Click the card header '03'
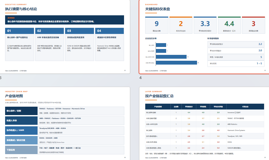Screen dimensions: 269x160 tap(80, 31)
